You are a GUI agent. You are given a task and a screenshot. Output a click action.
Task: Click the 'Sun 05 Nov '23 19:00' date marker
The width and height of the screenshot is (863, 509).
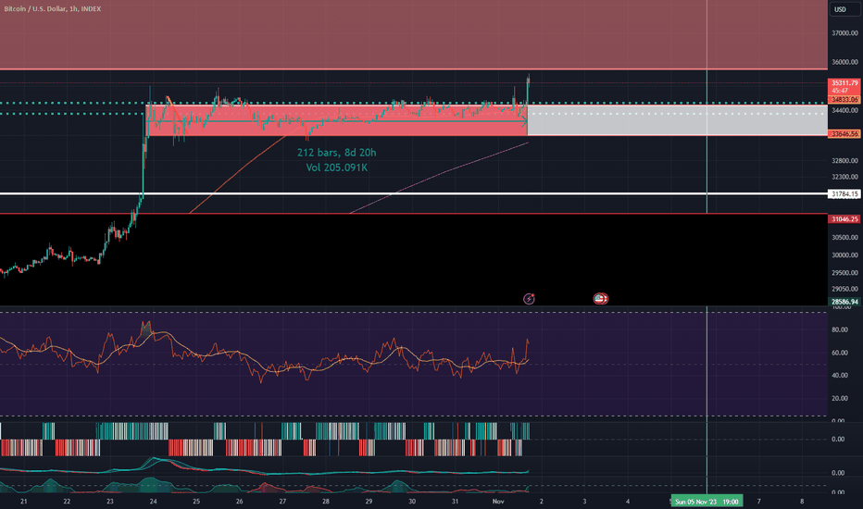pyautogui.click(x=707, y=502)
